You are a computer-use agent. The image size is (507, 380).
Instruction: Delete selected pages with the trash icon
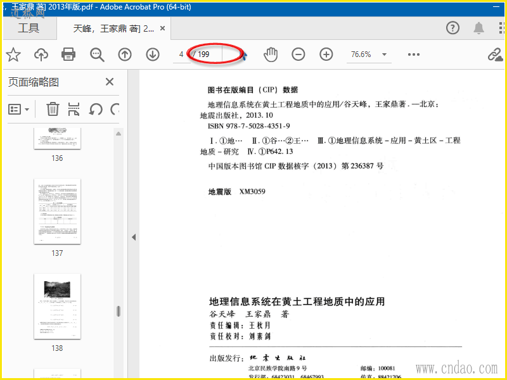(x=53, y=109)
